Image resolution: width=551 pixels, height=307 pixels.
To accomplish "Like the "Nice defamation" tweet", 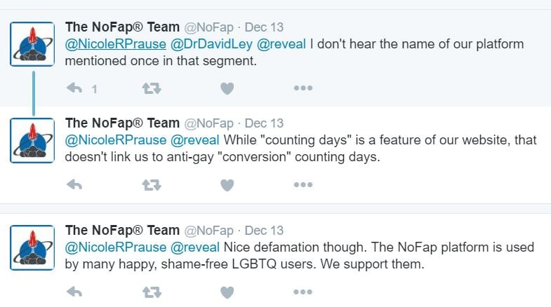I will click(227, 292).
